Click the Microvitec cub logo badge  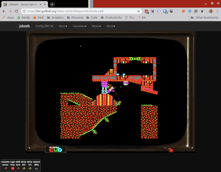coord(56,149)
